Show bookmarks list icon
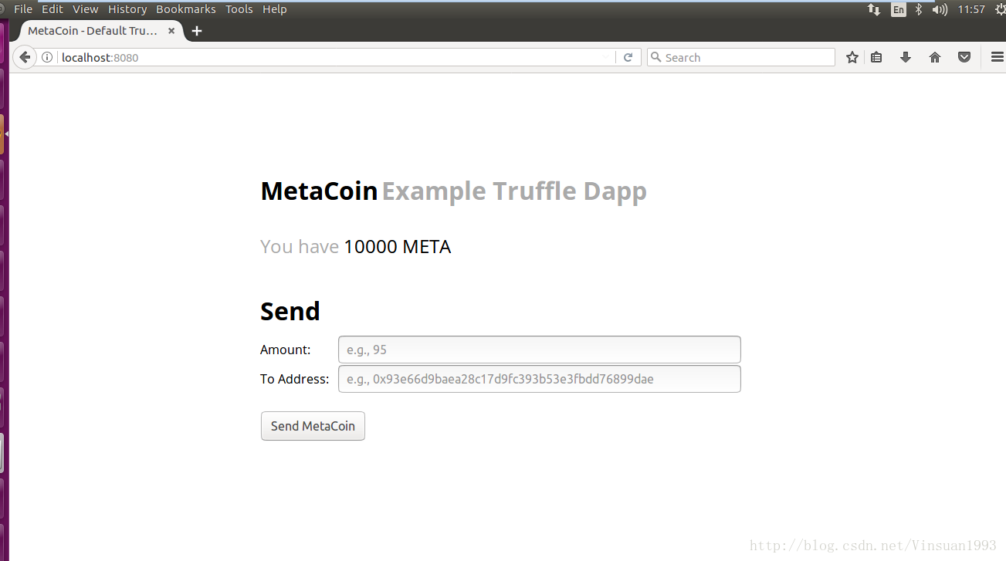The height and width of the screenshot is (561, 1006). [876, 57]
